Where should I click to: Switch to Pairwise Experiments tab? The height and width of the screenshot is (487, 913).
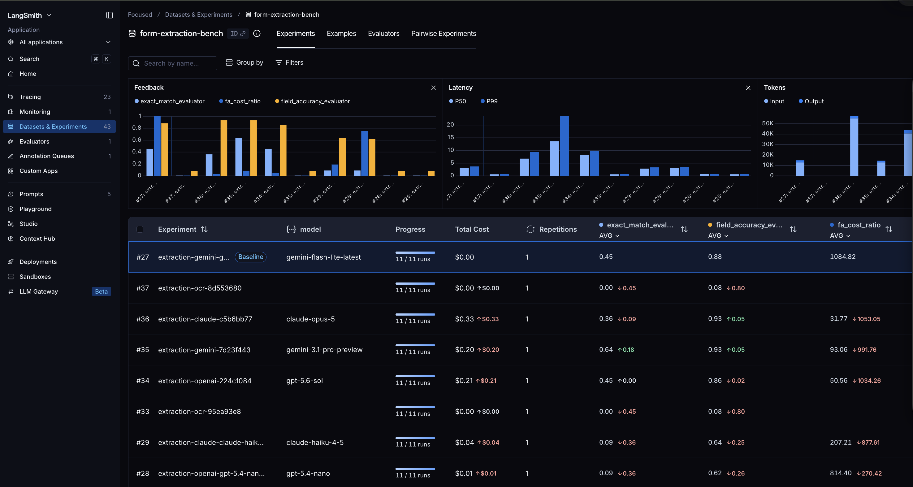coord(444,34)
